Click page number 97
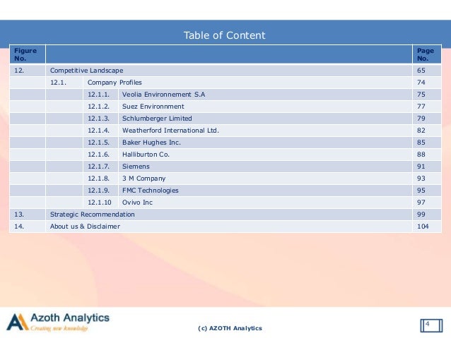The height and width of the screenshot is (338, 451). (x=421, y=203)
